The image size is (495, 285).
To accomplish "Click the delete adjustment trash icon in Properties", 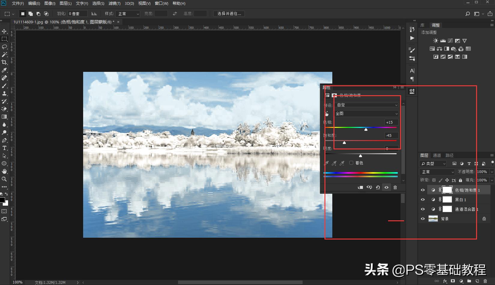I will pos(395,187).
